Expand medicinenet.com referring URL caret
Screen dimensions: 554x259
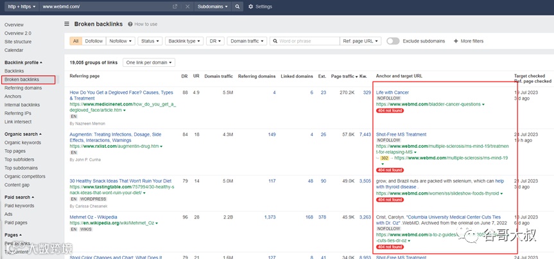pos(125,111)
